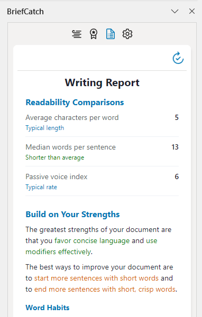Select the document report icon

[x=111, y=34]
